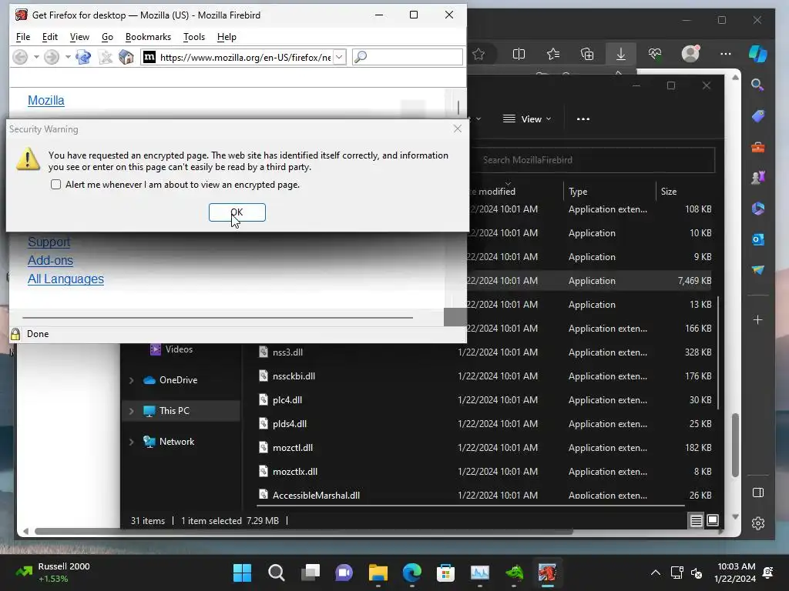Switch File Explorer to large thumbnails view icon
789x591 pixels.
pos(713,520)
